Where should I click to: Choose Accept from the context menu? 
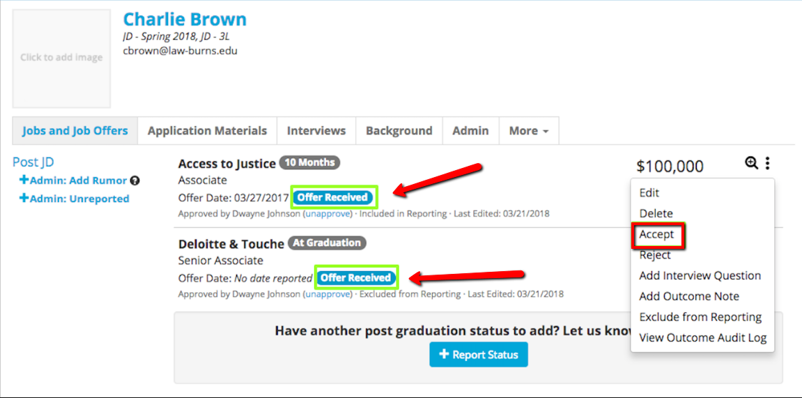(657, 235)
